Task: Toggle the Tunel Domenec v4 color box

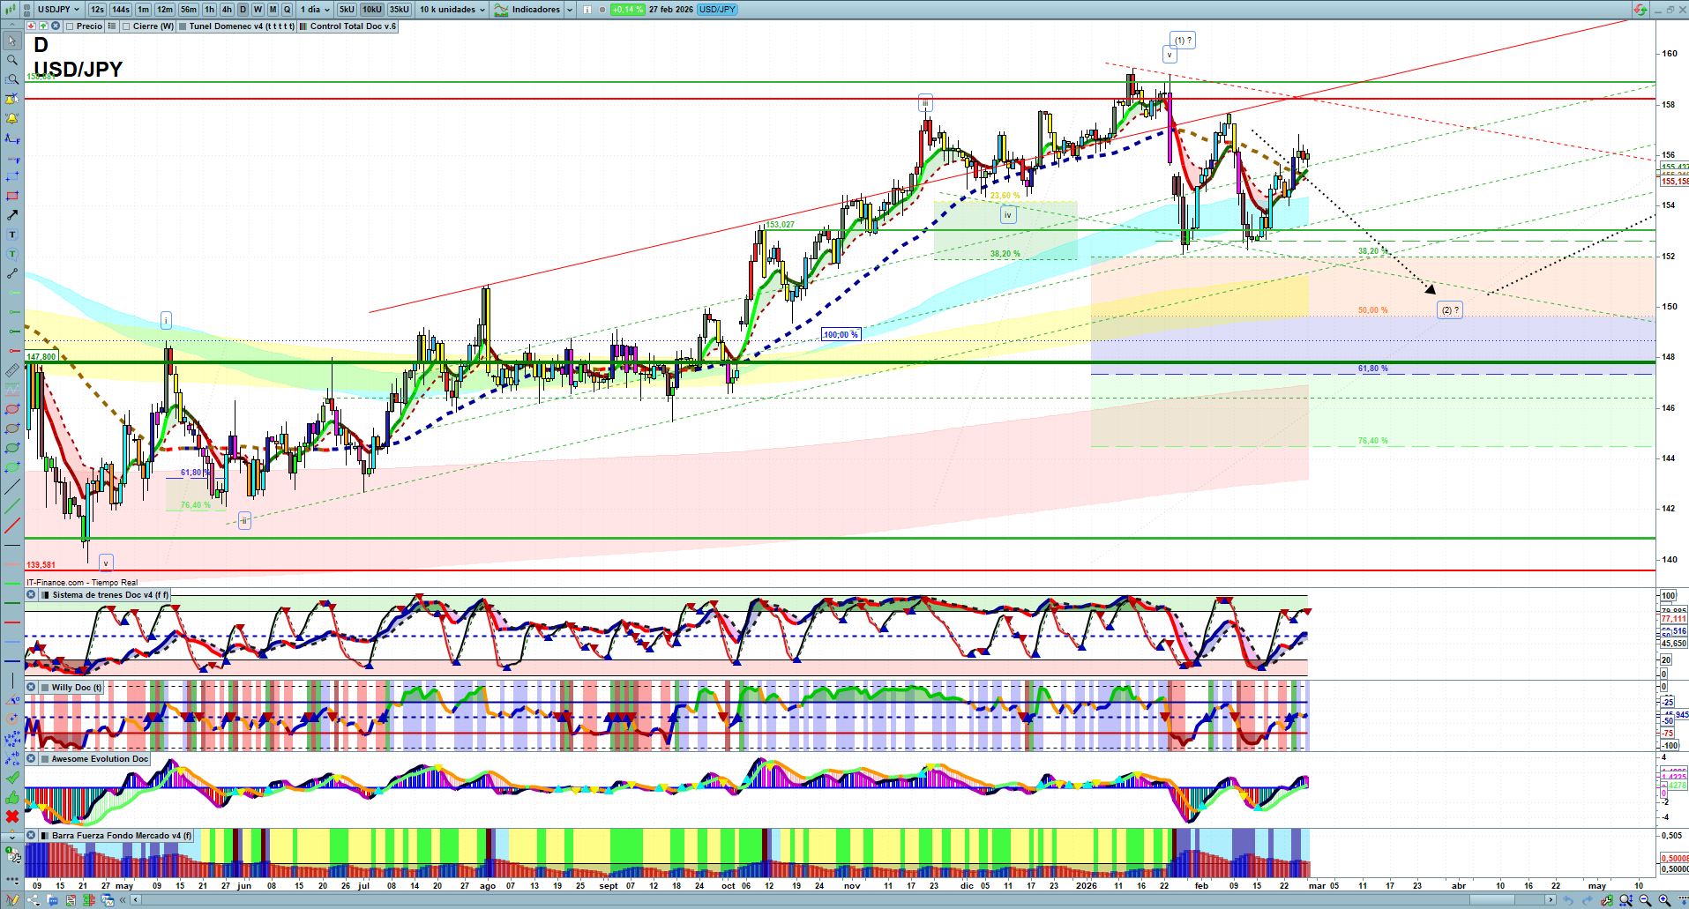Action: click(183, 26)
